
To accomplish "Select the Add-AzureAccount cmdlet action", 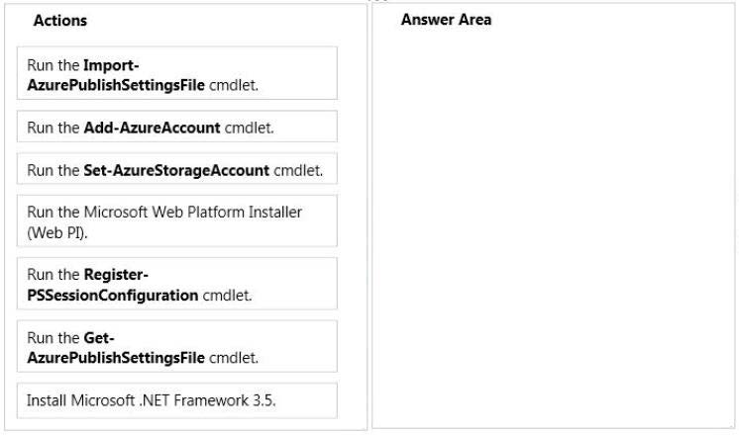I will click(x=177, y=127).
